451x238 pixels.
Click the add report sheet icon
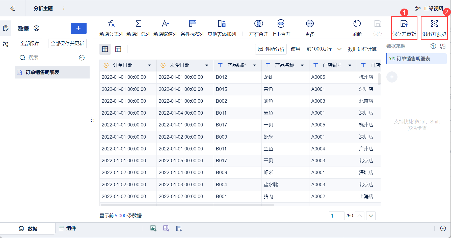click(179, 229)
